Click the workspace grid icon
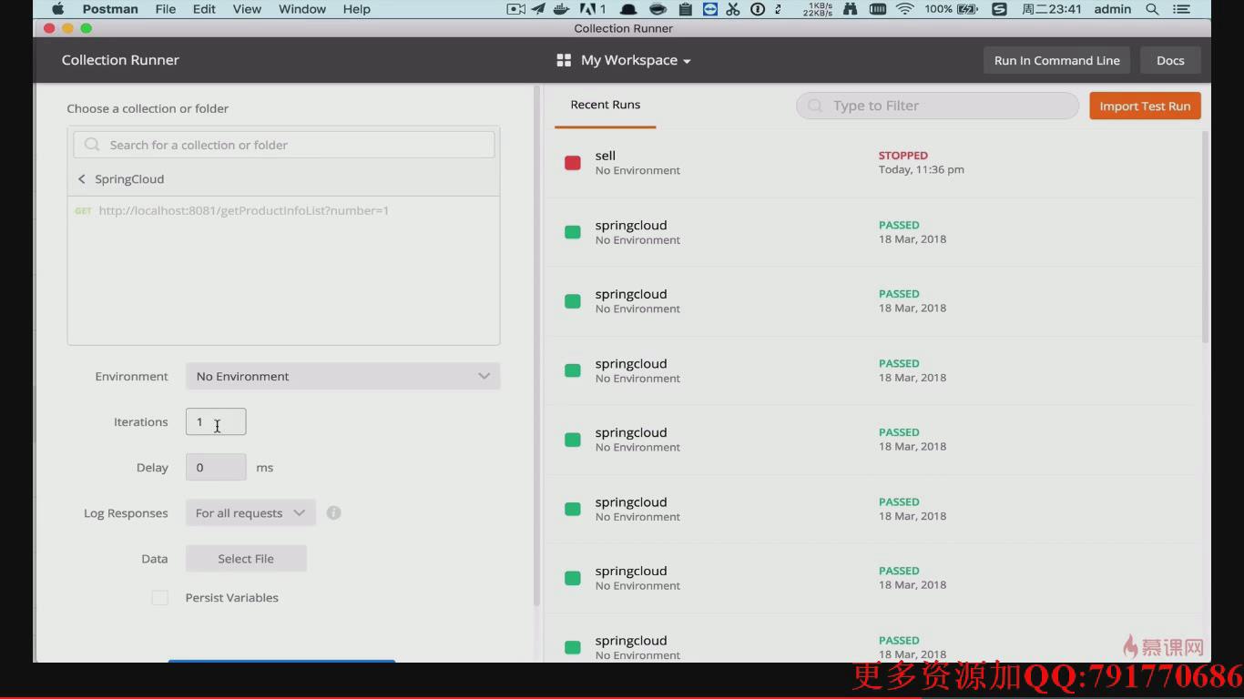The height and width of the screenshot is (699, 1244). click(x=564, y=60)
